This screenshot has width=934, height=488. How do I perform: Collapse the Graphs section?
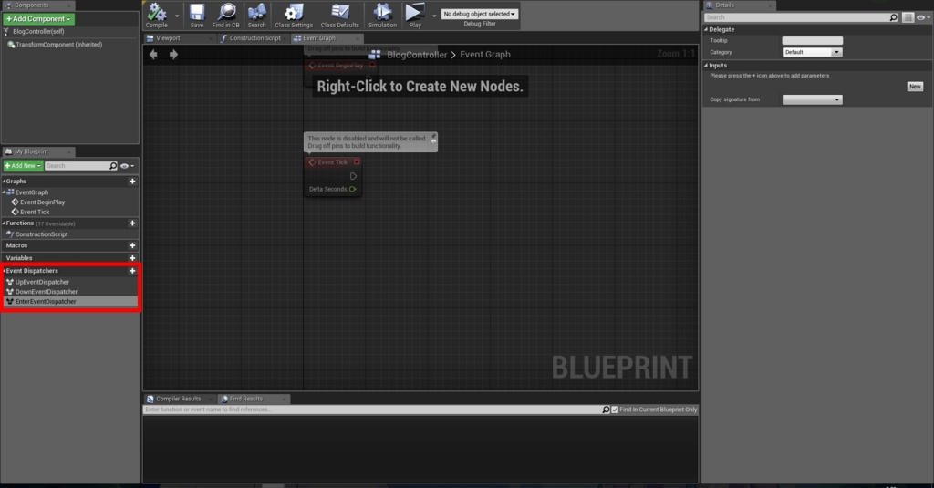pos(5,182)
